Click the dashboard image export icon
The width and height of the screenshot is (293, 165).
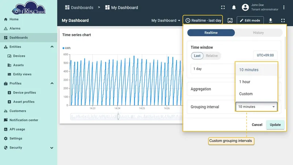coord(230,21)
